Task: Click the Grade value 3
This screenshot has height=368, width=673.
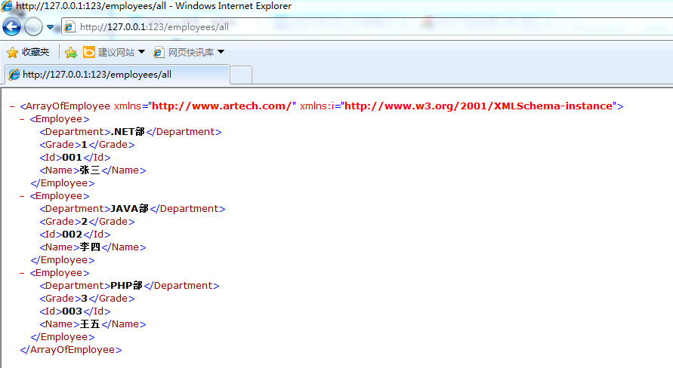Action: pos(84,299)
